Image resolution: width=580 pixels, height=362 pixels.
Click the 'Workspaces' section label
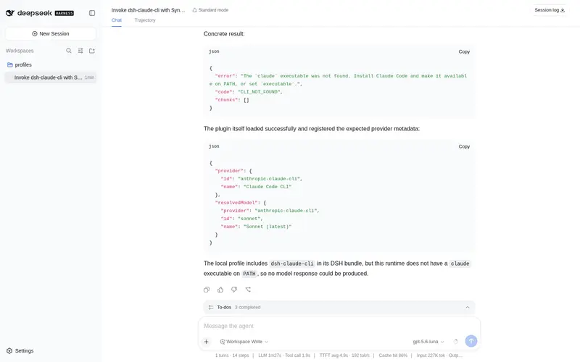[x=20, y=51]
